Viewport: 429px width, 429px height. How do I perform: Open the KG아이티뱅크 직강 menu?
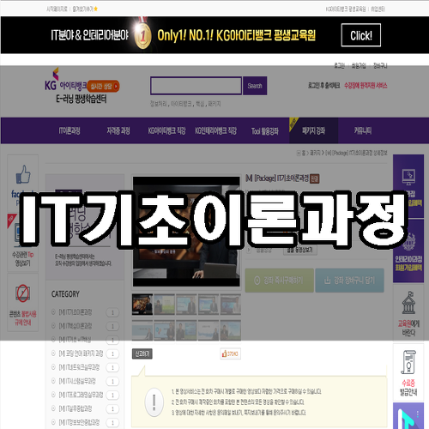(166, 131)
